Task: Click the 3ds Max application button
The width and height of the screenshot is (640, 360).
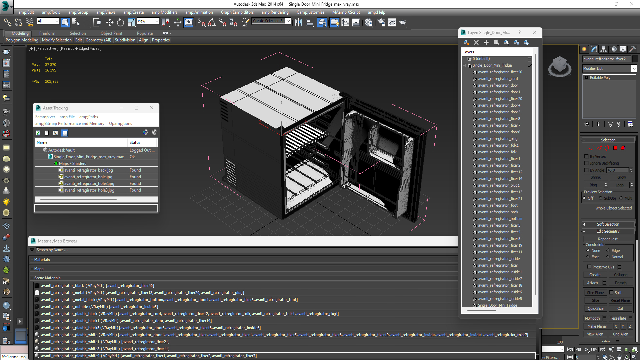Action: 6,6
